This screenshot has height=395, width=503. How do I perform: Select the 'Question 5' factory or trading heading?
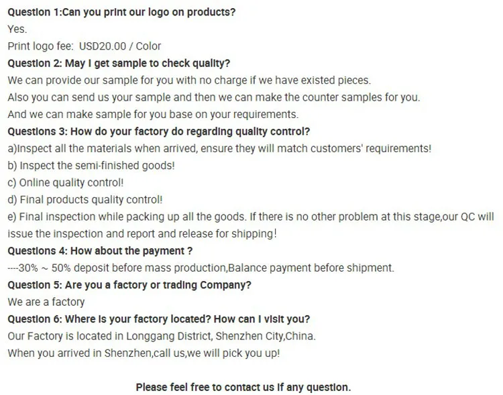[129, 285]
